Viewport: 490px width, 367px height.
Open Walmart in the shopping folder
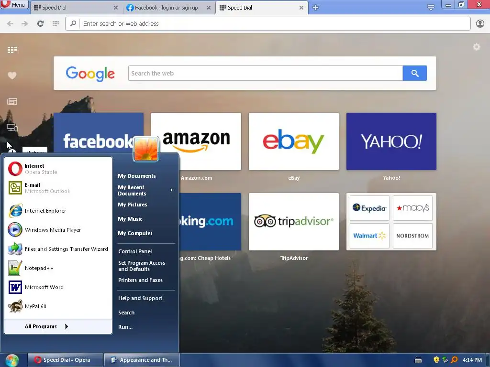(369, 236)
